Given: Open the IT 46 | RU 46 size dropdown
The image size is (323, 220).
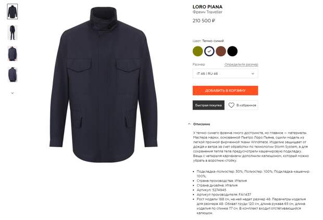Looking at the screenshot, I should click(x=226, y=74).
